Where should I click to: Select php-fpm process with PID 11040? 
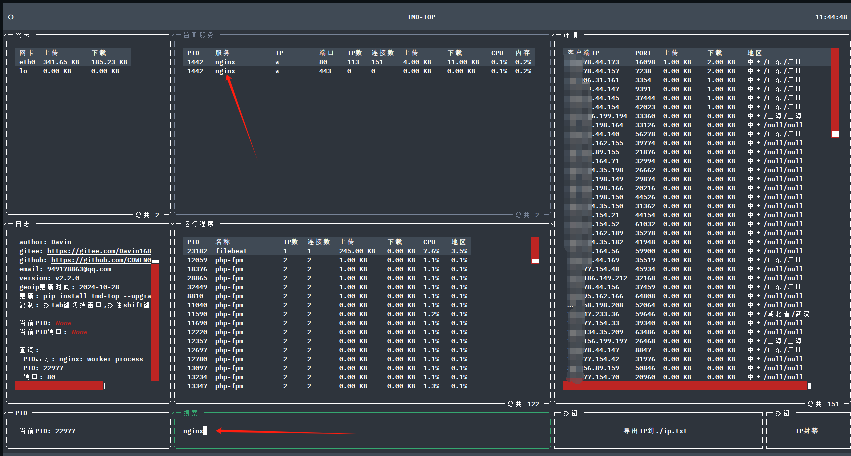click(x=327, y=305)
